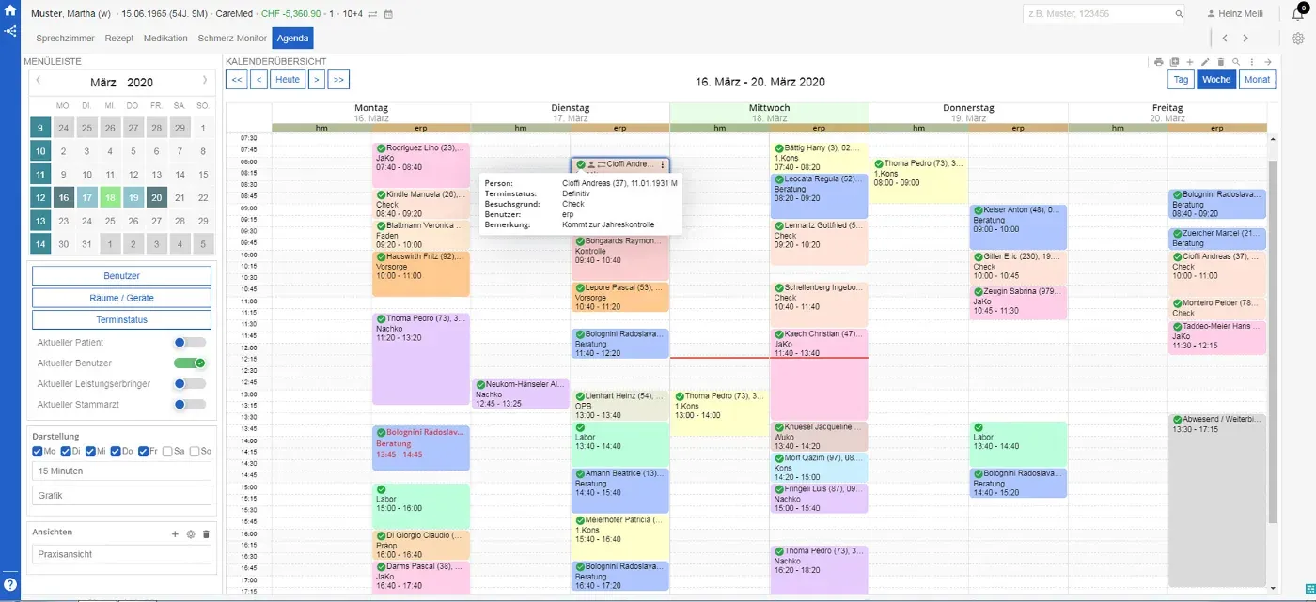1316x602 pixels.
Task: Disable the Aktueller Benutzer switch
Action: click(190, 363)
